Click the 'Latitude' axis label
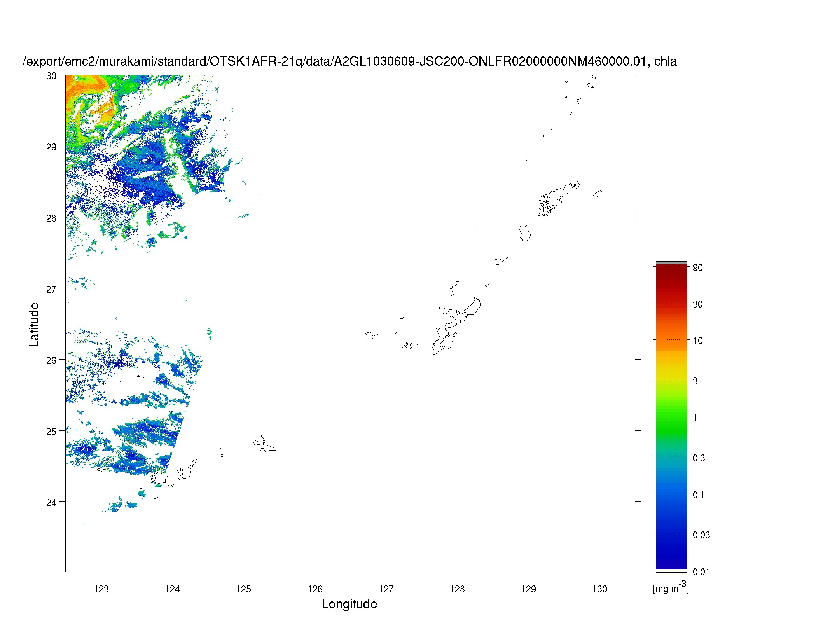The width and height of the screenshot is (816, 622). pos(34,325)
